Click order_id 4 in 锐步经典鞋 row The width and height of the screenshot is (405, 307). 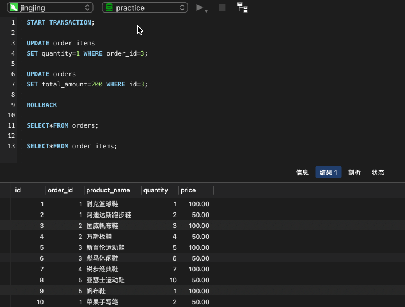80,269
